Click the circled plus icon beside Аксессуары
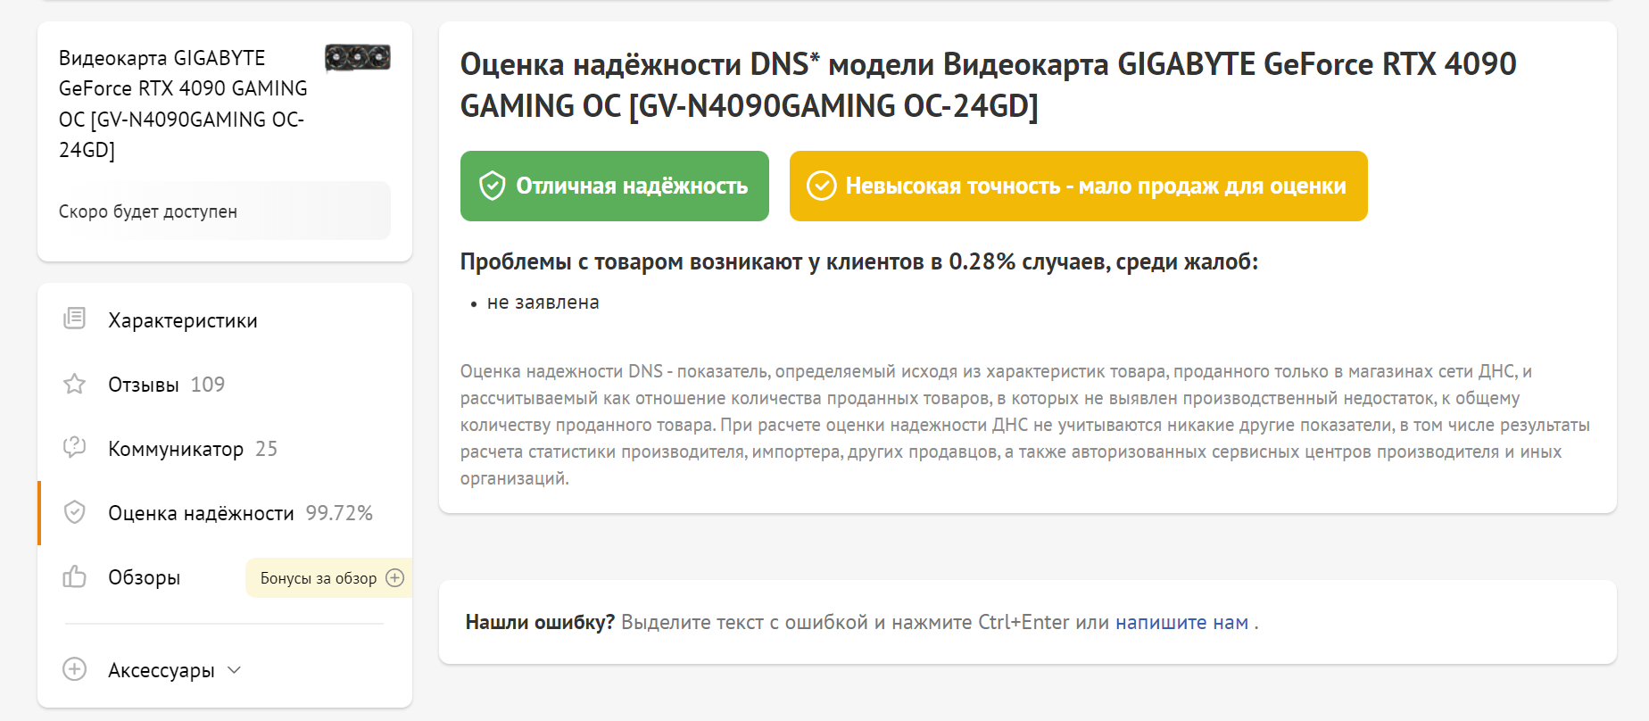 coord(75,669)
